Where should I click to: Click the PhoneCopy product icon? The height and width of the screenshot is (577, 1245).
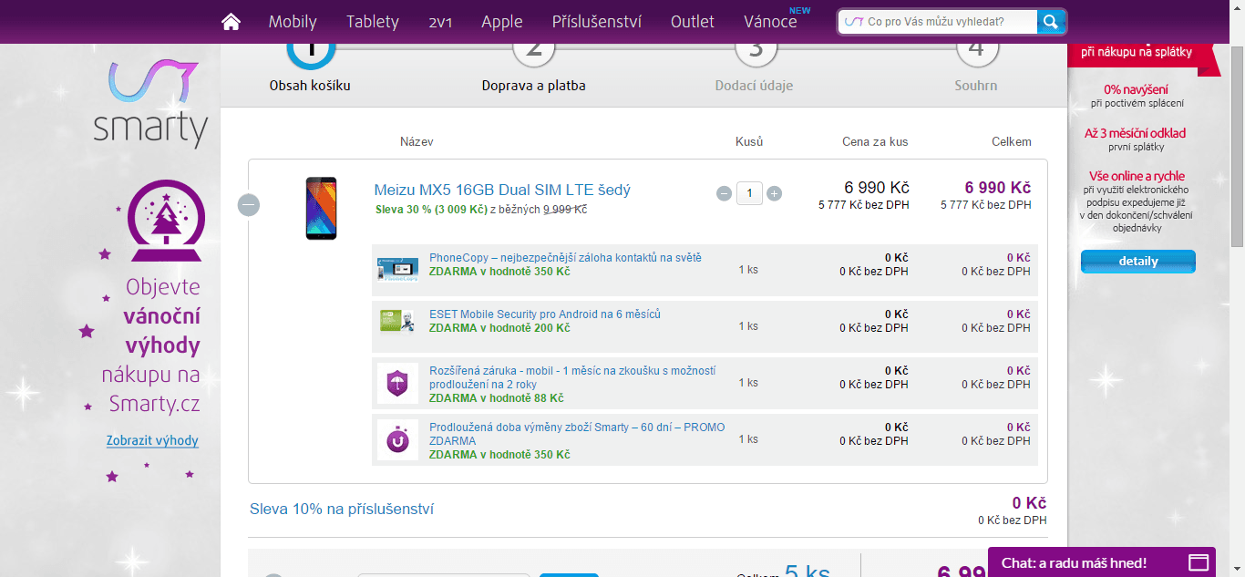397,270
